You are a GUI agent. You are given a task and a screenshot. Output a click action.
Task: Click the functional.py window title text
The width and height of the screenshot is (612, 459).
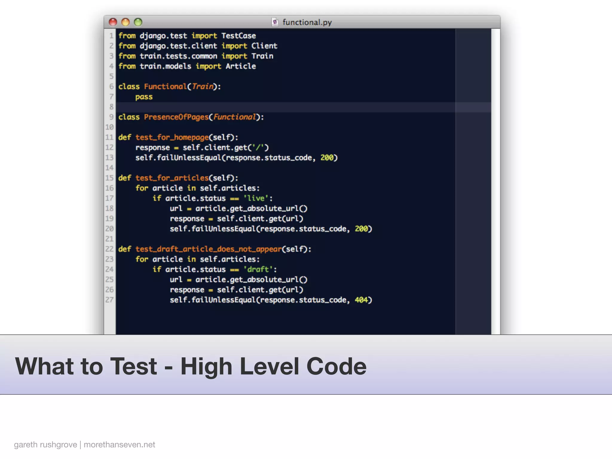click(307, 22)
